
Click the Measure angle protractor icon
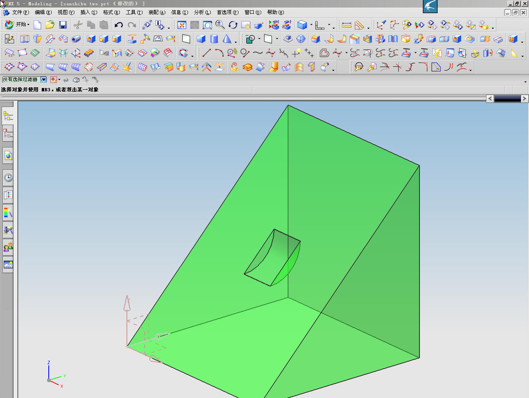tap(360, 25)
